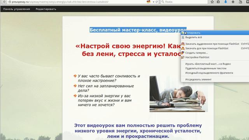This screenshot has height=140, width=249.
Task: Select Закачать выделенное при помощи FlashGot
Action: coord(215,44)
